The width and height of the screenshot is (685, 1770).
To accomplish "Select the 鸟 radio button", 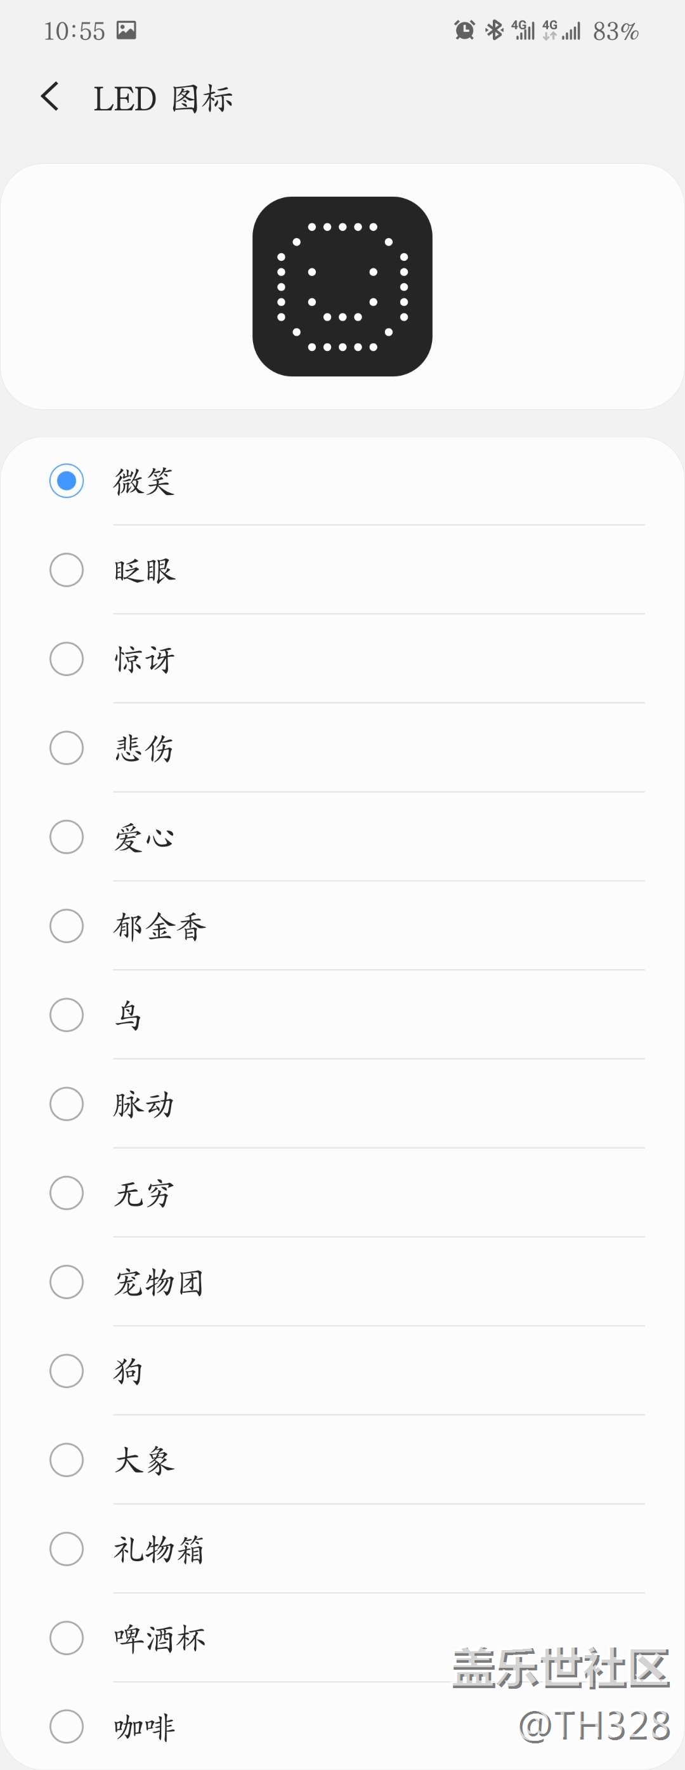I will [x=67, y=1015].
